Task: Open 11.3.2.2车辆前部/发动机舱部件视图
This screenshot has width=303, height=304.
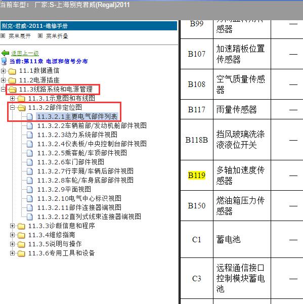Action: (x=92, y=125)
